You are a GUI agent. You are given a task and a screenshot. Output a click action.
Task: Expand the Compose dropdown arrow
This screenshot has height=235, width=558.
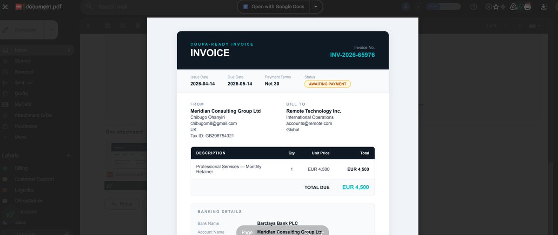51,30
